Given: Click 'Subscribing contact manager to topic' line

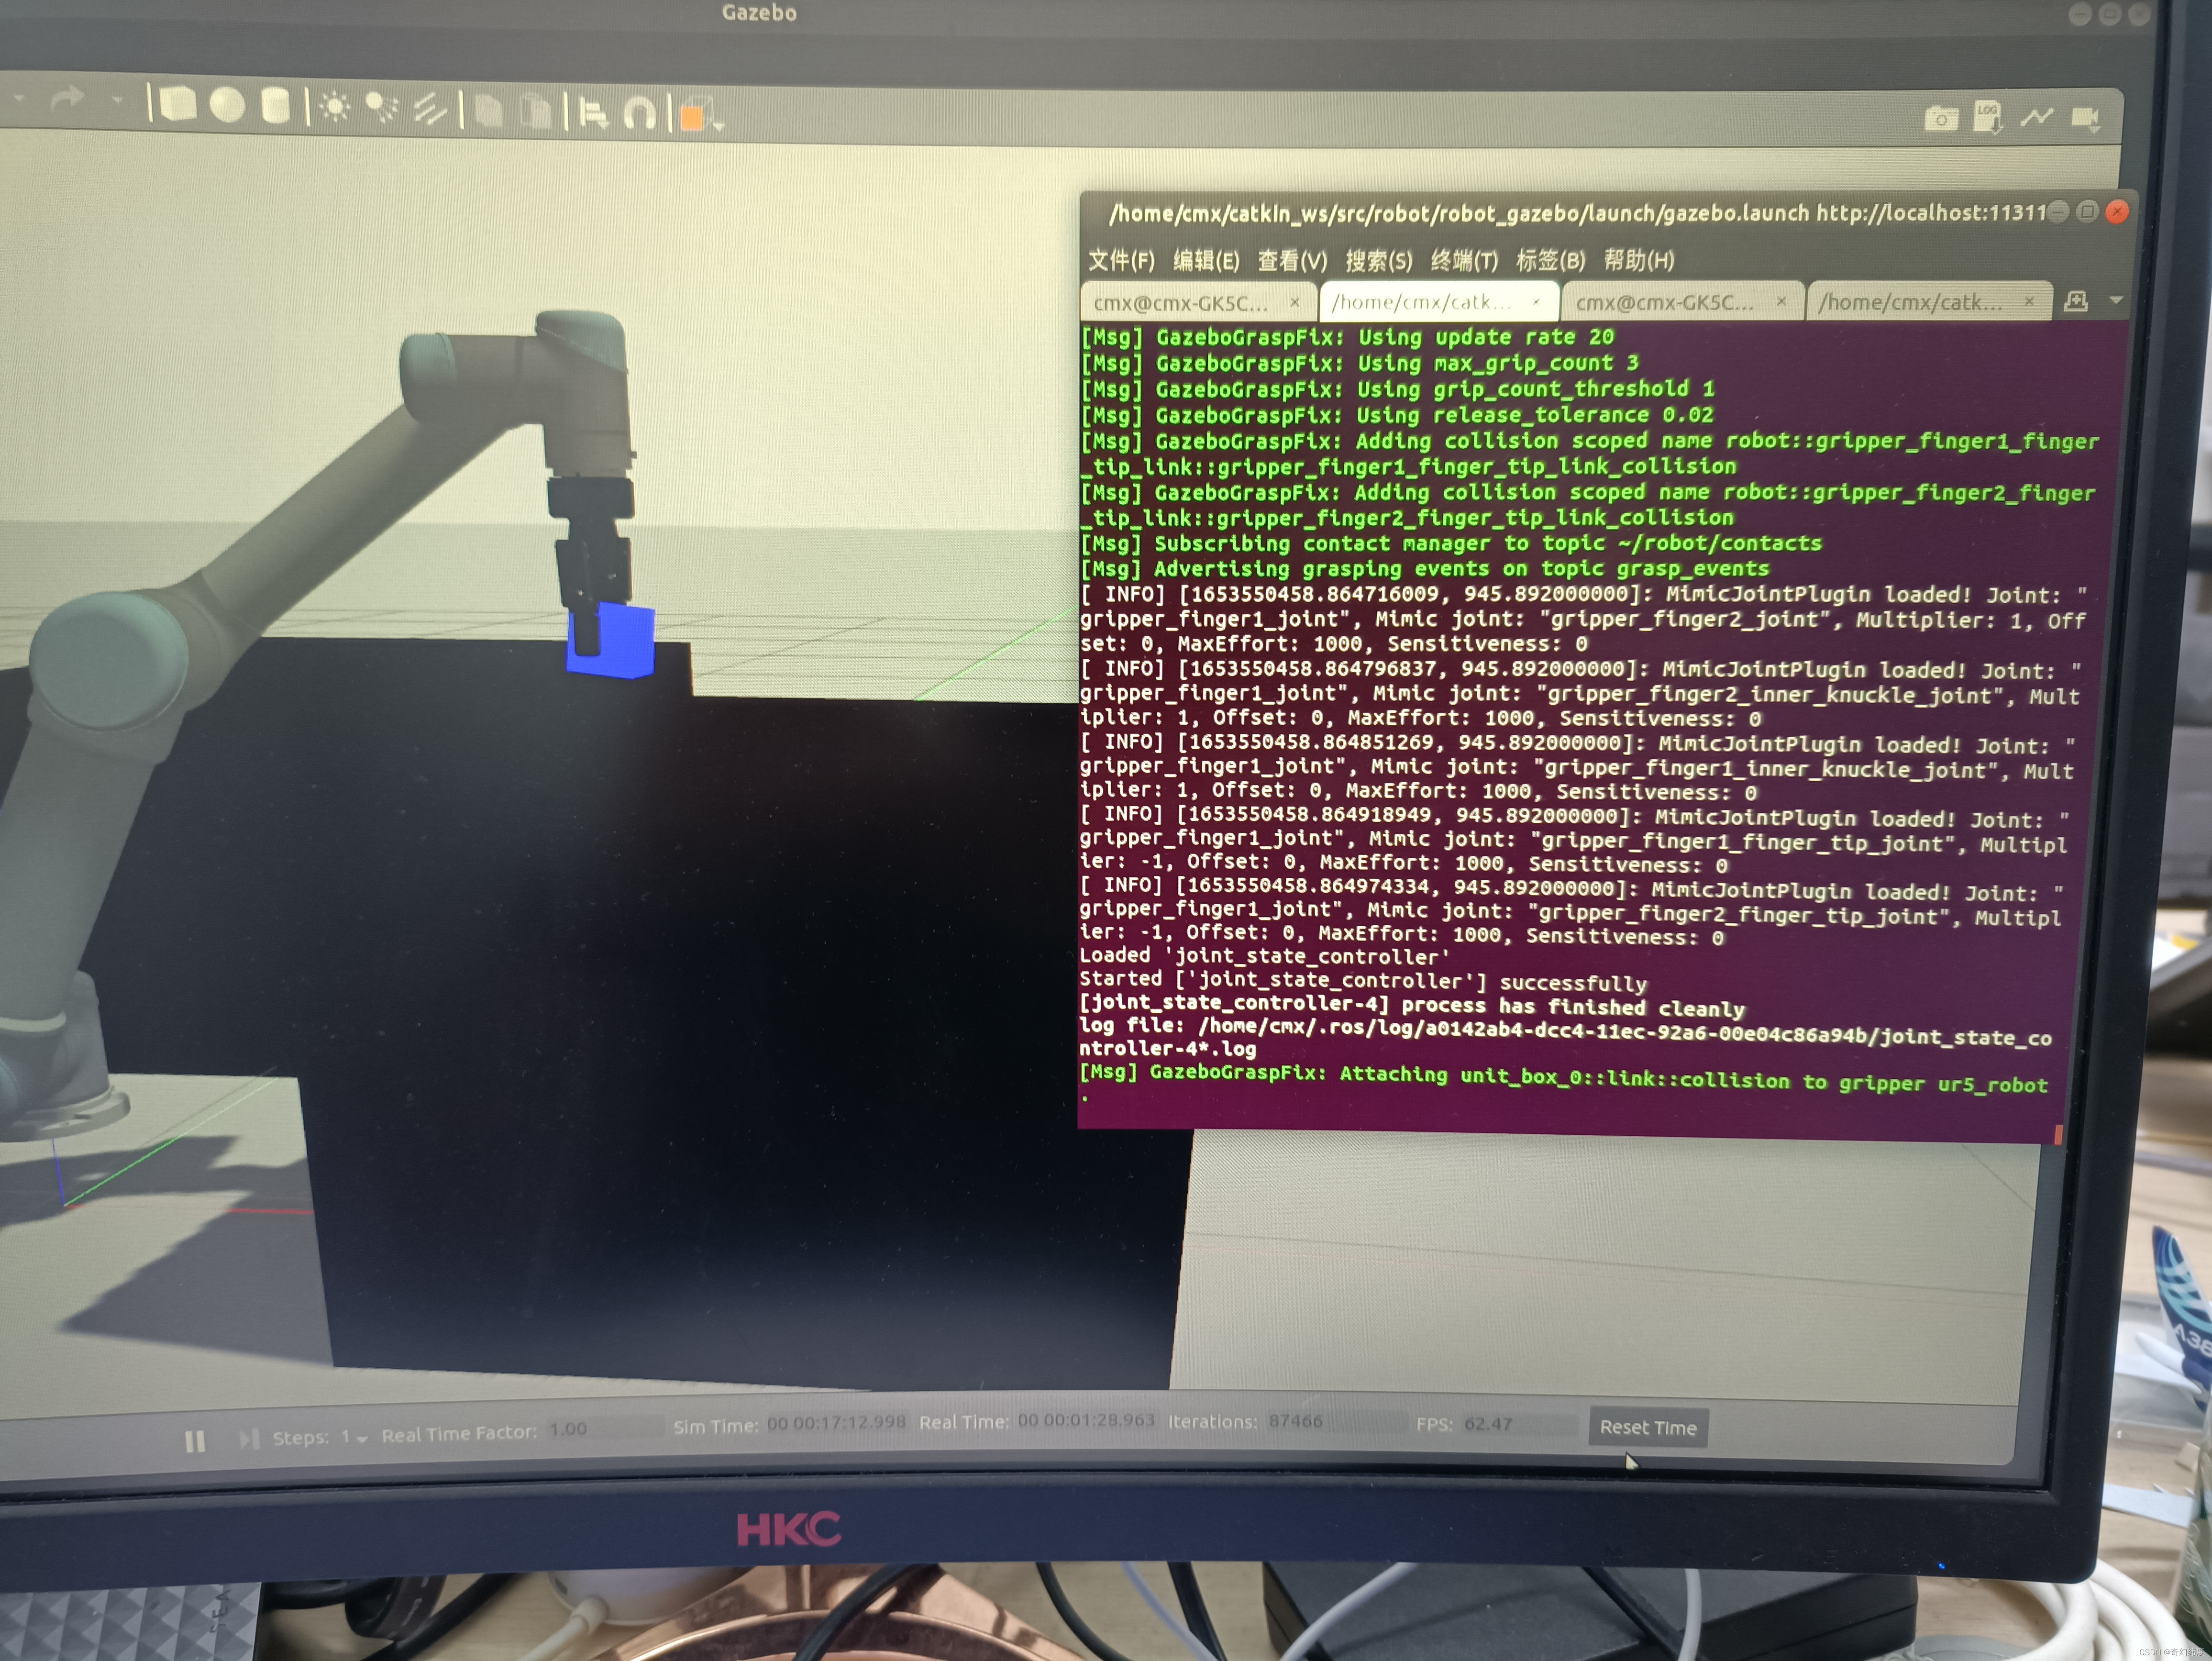Looking at the screenshot, I should click(1451, 543).
